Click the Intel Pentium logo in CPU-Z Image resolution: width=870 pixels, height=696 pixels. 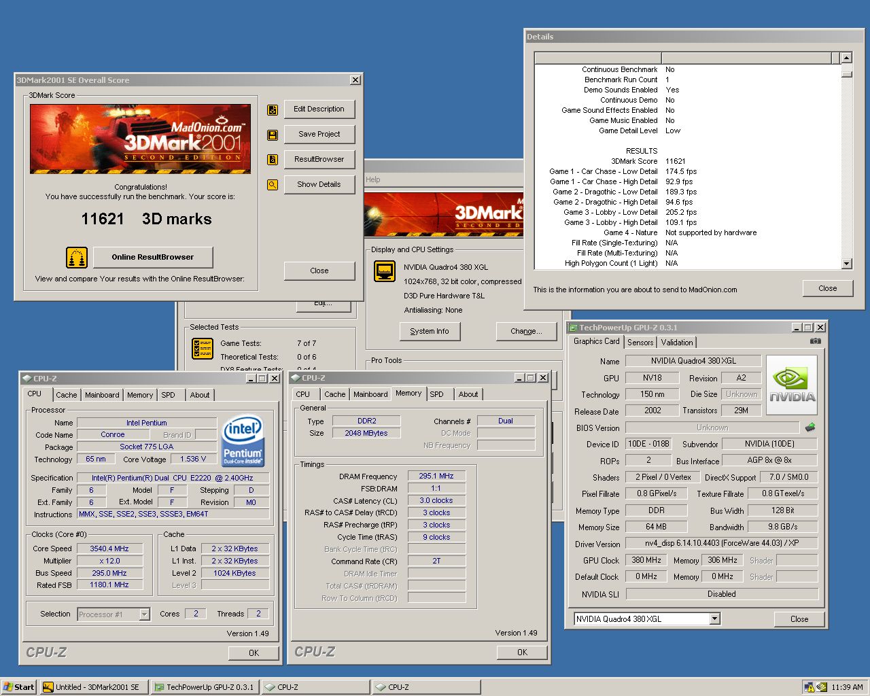coord(243,440)
